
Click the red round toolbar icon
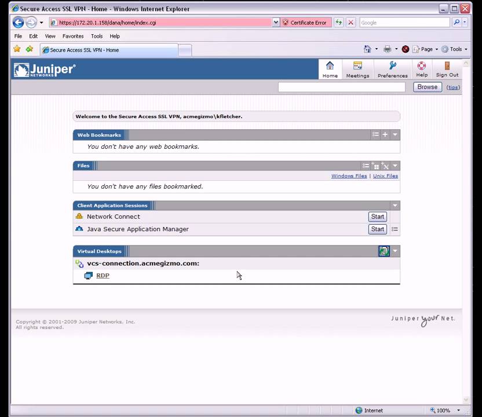(406, 49)
